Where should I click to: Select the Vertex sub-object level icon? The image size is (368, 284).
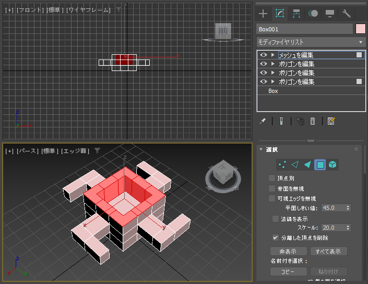[282, 164]
